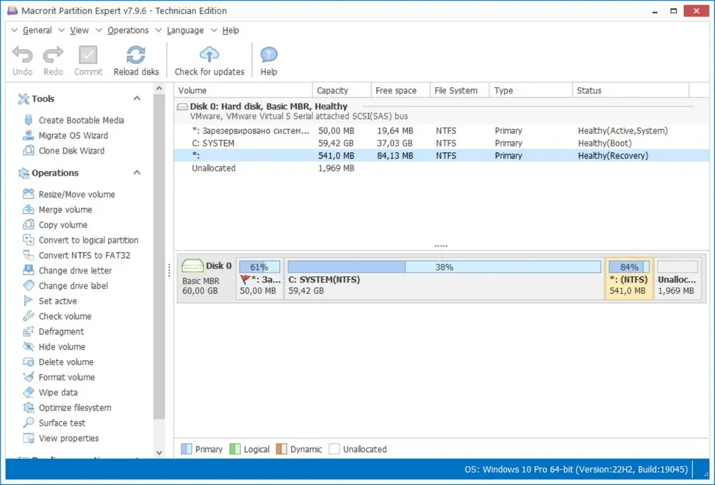Click the 84% usage bar recovery partition
The image size is (715, 485).
click(629, 267)
